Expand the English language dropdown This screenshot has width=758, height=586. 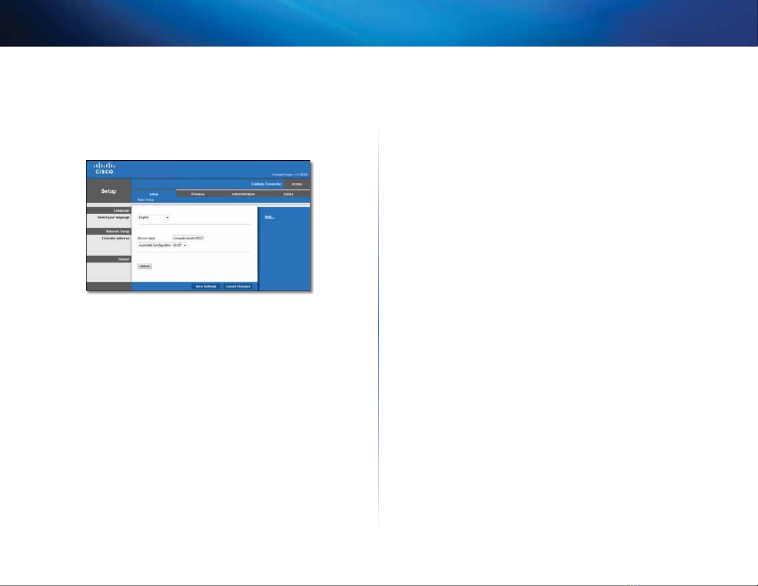pos(154,218)
